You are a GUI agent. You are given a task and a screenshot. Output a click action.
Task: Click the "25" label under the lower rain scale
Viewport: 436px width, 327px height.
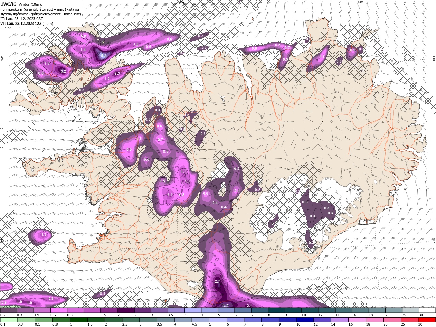tap(403, 325)
